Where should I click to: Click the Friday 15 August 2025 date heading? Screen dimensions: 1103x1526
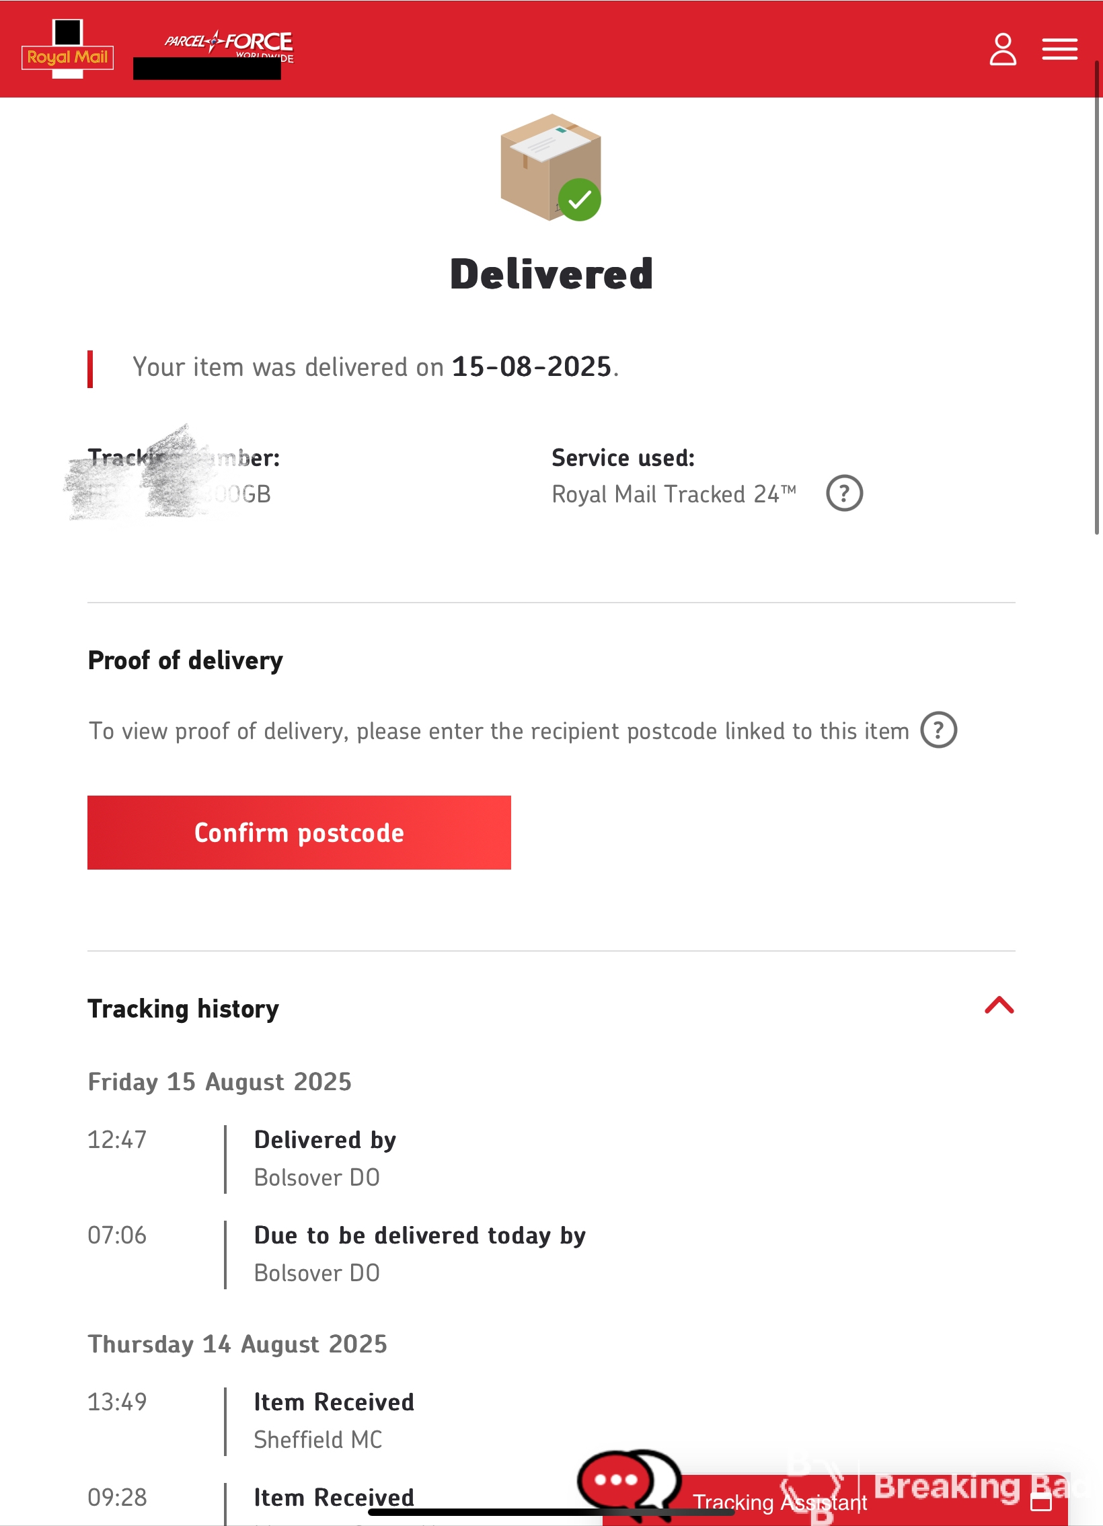[x=219, y=1081]
